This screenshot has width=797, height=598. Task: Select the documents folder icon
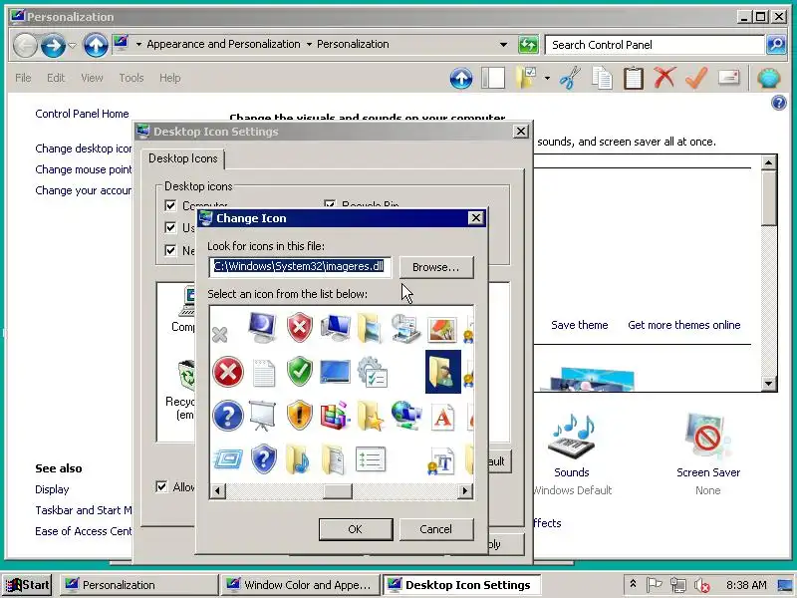coord(334,459)
